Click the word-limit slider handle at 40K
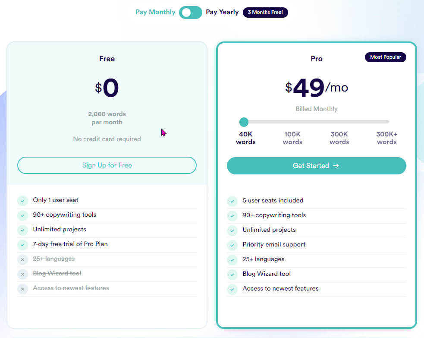 (x=244, y=122)
